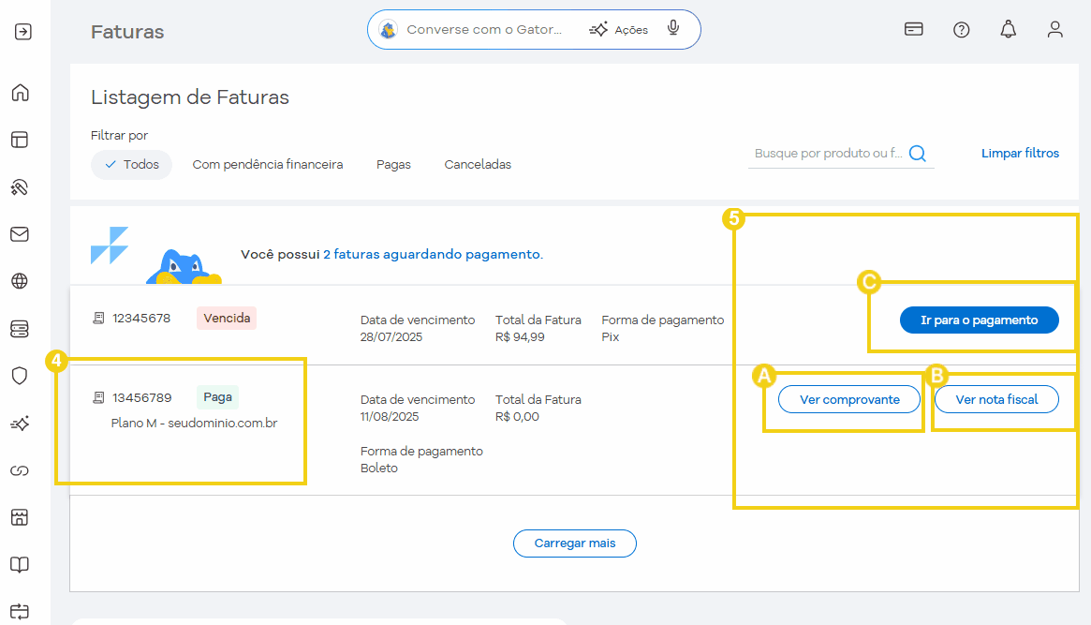Click the due date 28/07/2025
Image resolution: width=1091 pixels, height=625 pixels.
[x=391, y=336]
